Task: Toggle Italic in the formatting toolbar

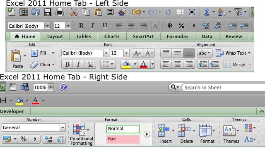Action: [92, 26]
